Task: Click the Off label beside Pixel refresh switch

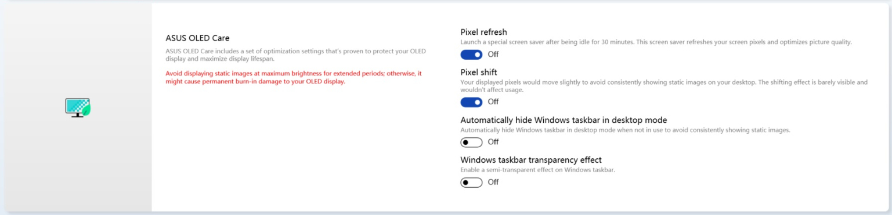Action: tap(493, 54)
